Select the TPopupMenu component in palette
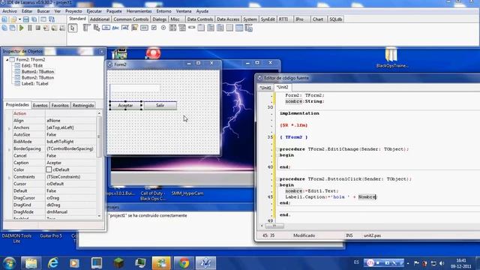This screenshot has width=480, height=270. click(x=97, y=28)
